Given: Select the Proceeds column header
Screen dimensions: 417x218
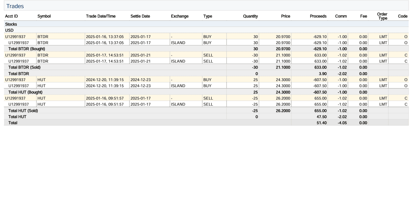Looking at the screenshot, I should 318,16.
